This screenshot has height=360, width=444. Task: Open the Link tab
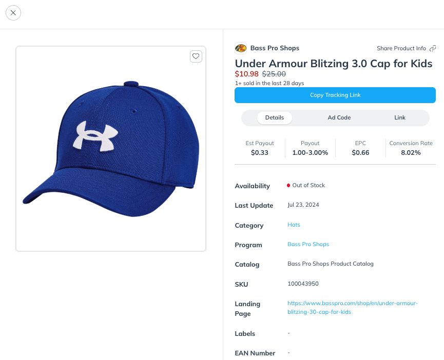(399, 117)
